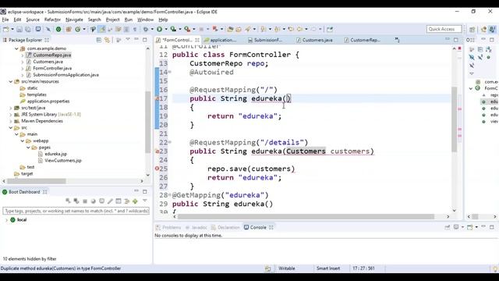Expand the local node in Boot Dashboard
The image size is (499, 281).
click(6, 220)
